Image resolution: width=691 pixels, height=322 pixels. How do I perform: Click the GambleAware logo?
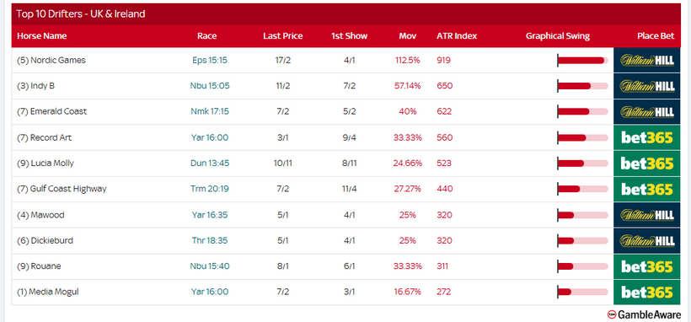[644, 314]
